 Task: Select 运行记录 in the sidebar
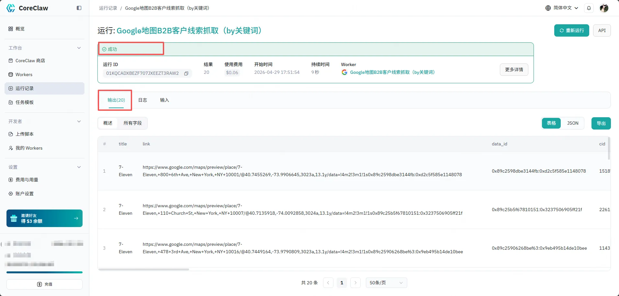(x=44, y=88)
